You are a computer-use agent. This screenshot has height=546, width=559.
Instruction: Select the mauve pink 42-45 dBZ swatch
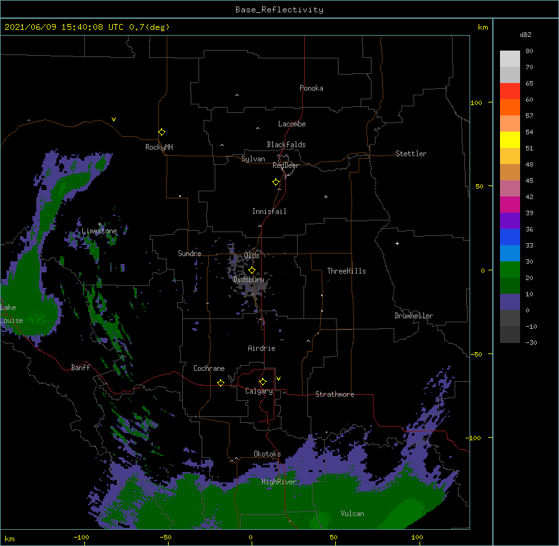510,188
